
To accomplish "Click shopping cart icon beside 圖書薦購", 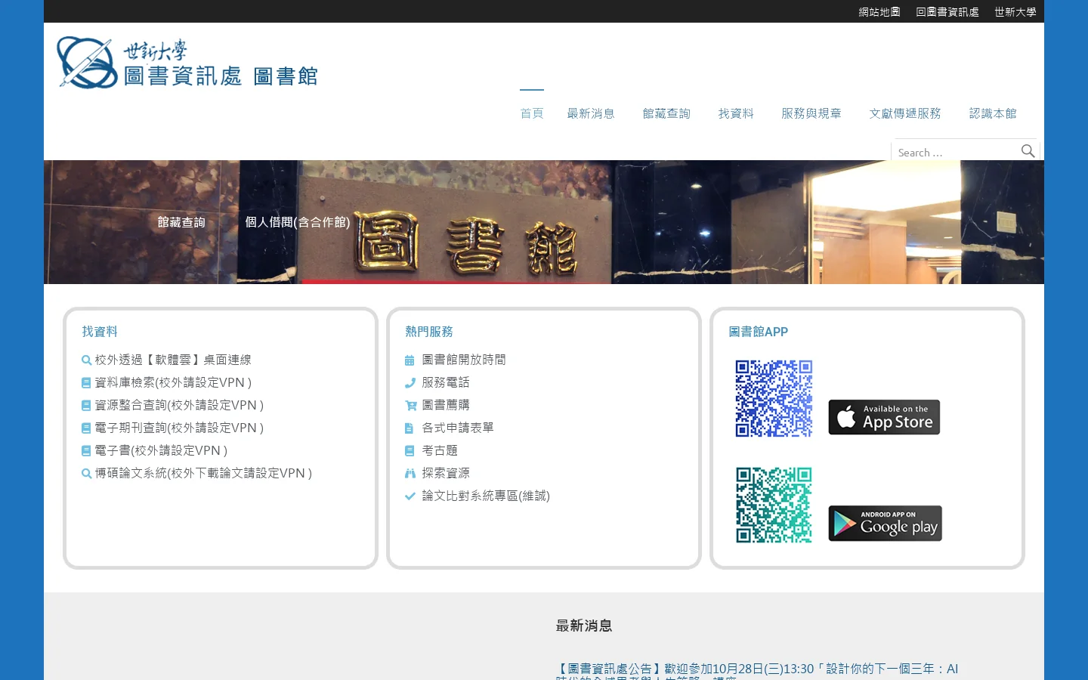I will 411,406.
